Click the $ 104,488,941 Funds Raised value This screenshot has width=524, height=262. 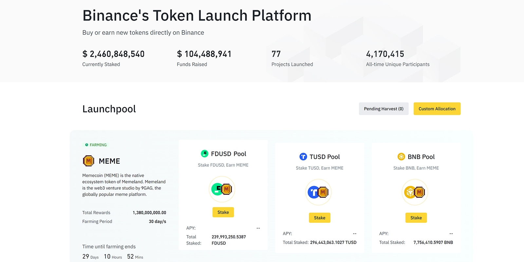point(204,54)
